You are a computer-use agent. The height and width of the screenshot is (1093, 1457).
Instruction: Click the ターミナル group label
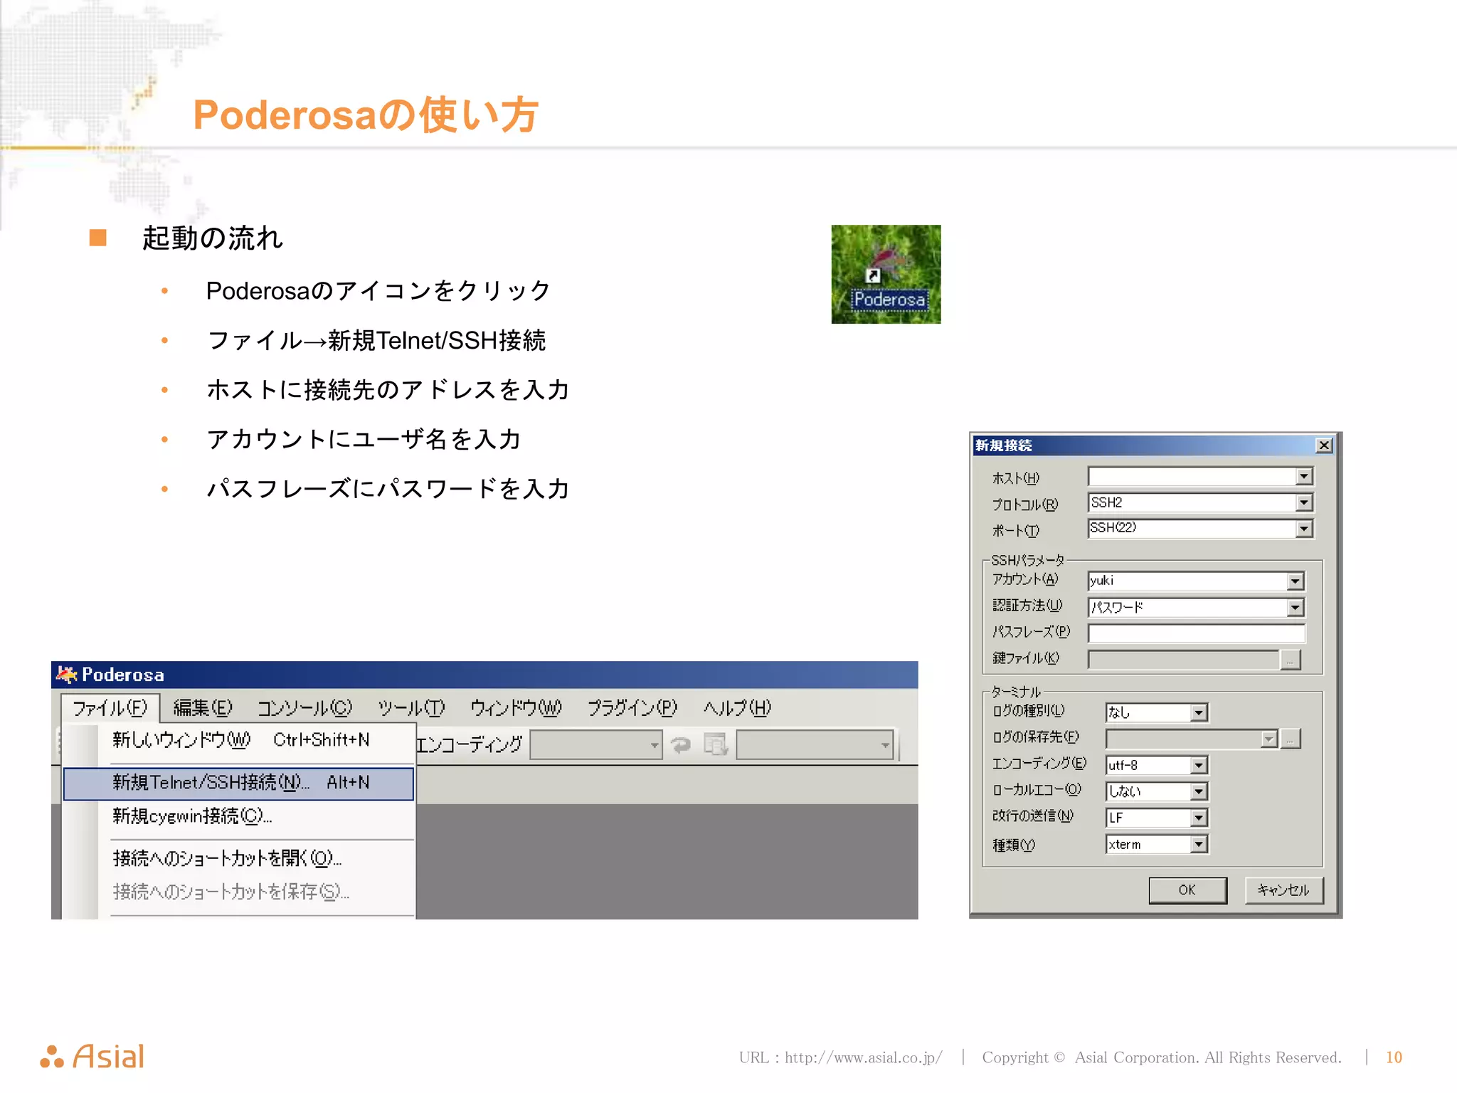tap(1016, 692)
